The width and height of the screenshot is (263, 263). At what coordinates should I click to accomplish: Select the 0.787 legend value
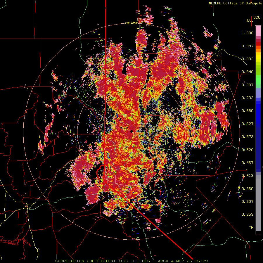tap(248, 85)
